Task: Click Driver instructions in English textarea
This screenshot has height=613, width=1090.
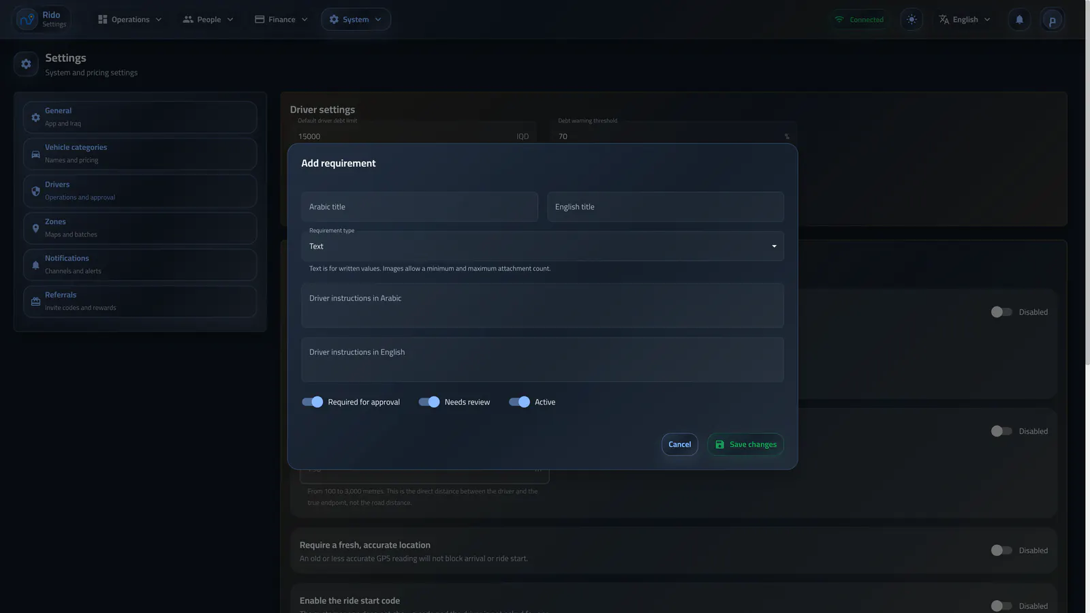Action: [x=542, y=360]
